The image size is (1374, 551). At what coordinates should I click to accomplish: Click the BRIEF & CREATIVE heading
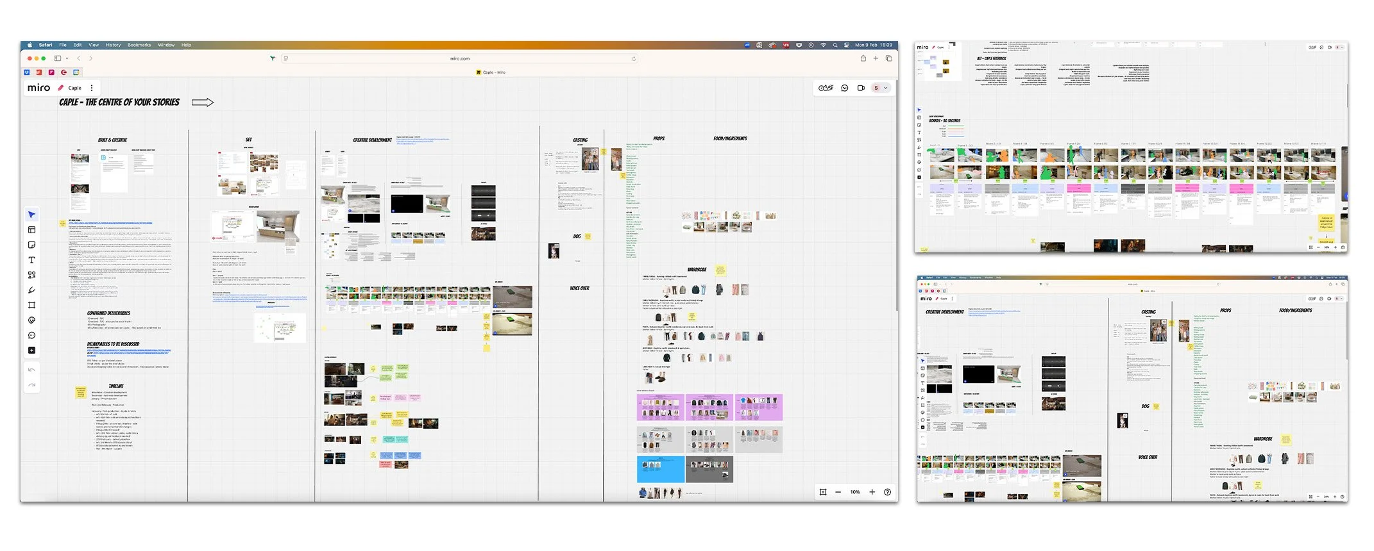[x=112, y=140]
